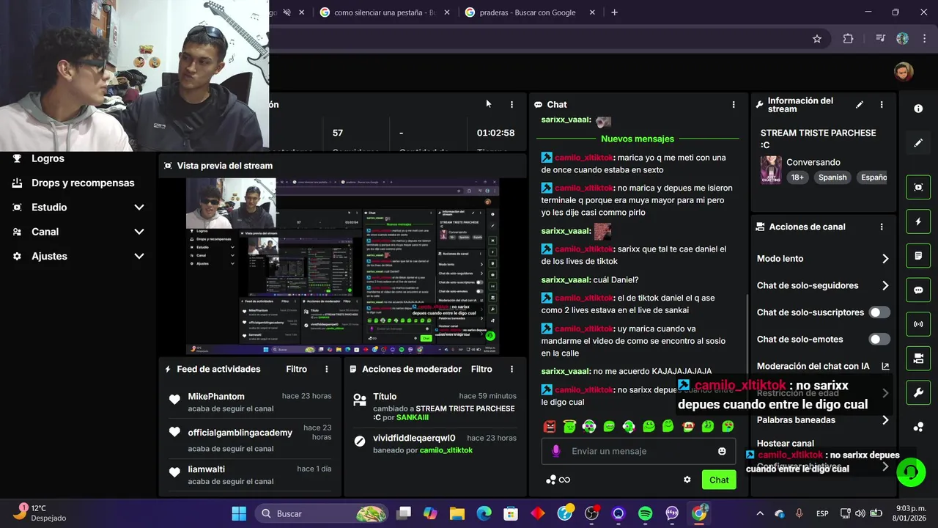Open new browser tab plus button

point(614,12)
